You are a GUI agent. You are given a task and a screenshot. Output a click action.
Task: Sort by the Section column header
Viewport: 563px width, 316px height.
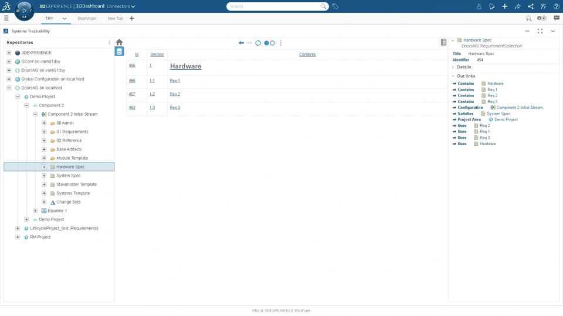tap(157, 54)
